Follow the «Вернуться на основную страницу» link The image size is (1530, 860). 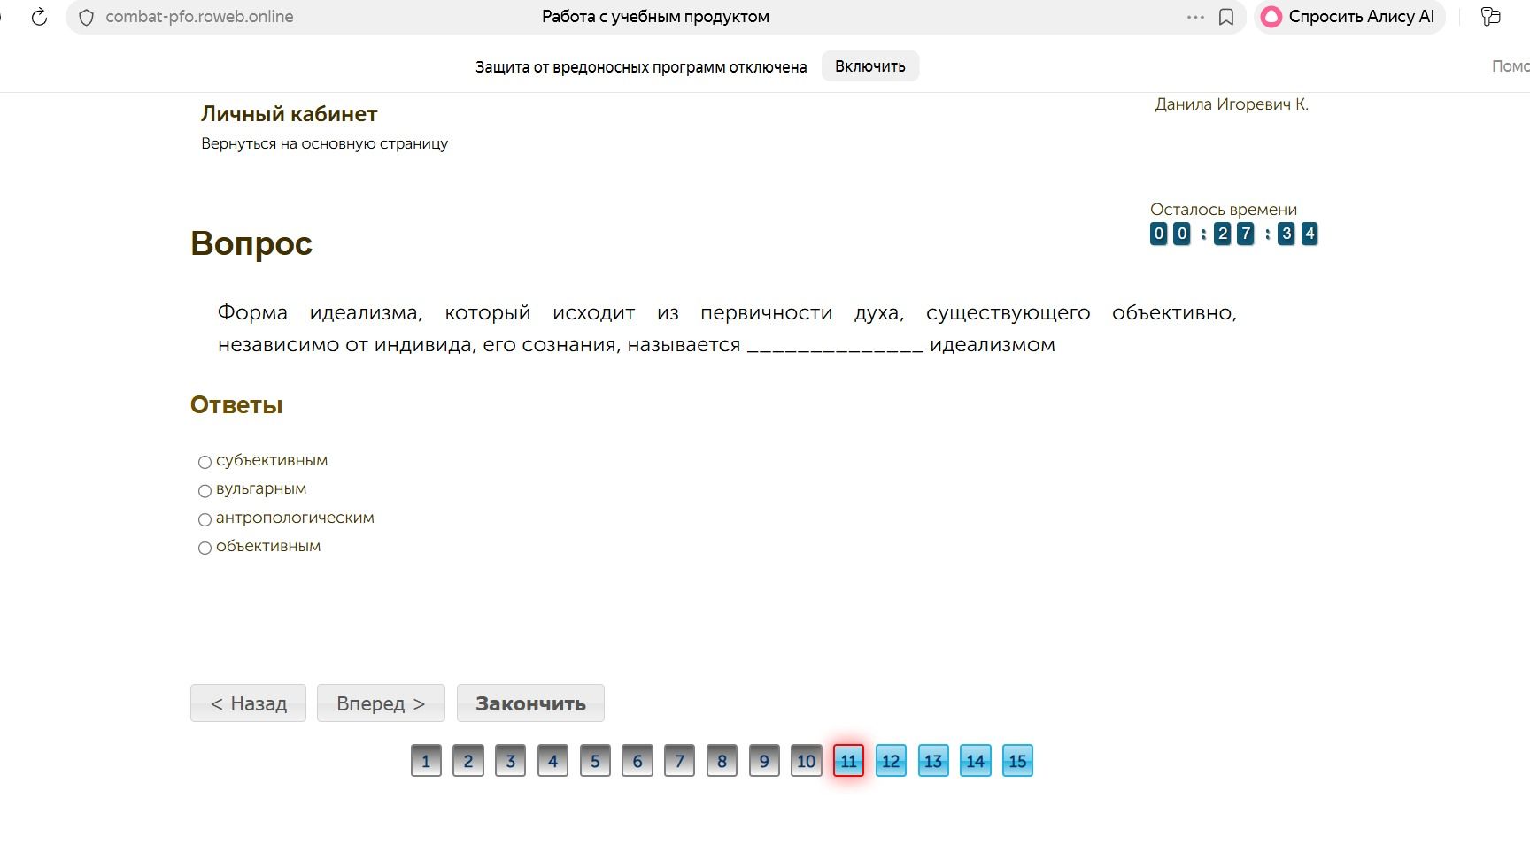324,143
